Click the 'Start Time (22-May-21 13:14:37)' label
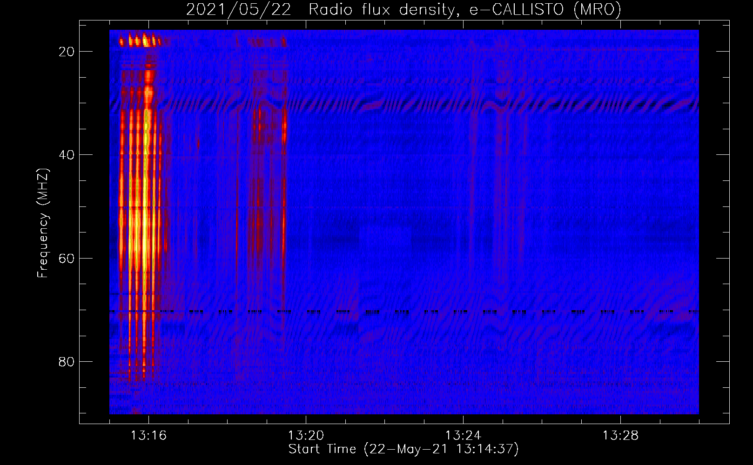 click(x=403, y=449)
